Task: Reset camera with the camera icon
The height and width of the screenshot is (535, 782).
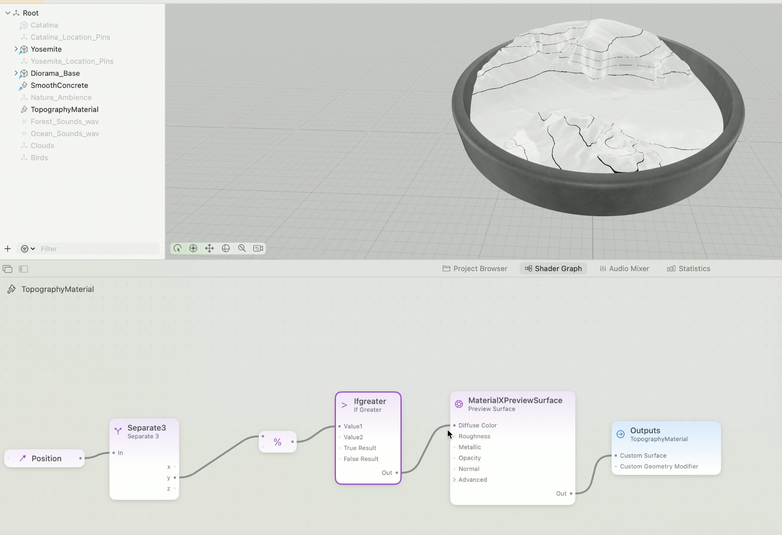Action: pyautogui.click(x=258, y=248)
